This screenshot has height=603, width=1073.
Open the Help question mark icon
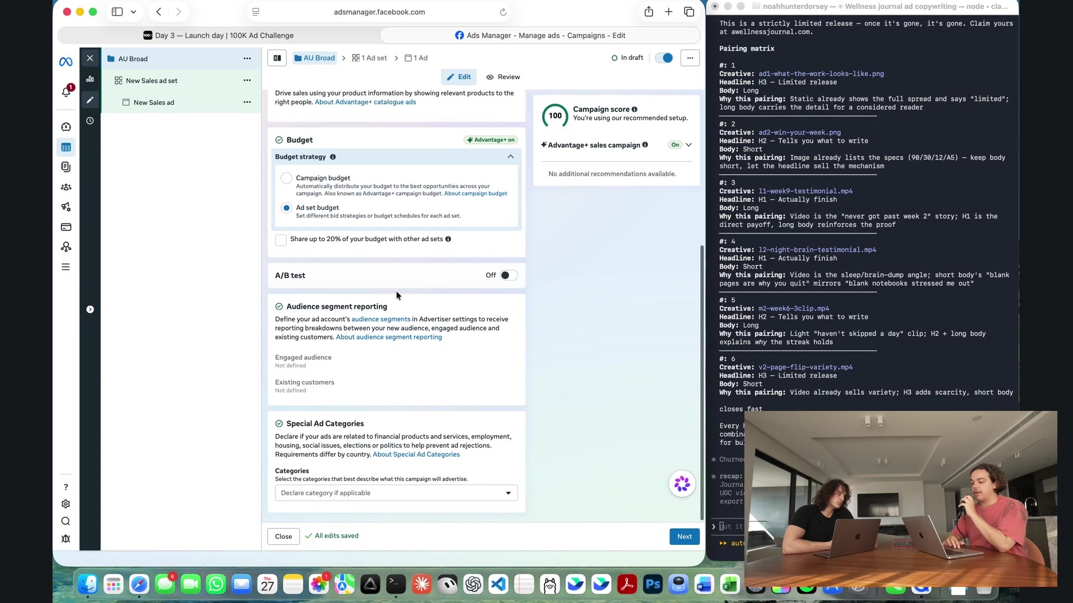point(66,487)
